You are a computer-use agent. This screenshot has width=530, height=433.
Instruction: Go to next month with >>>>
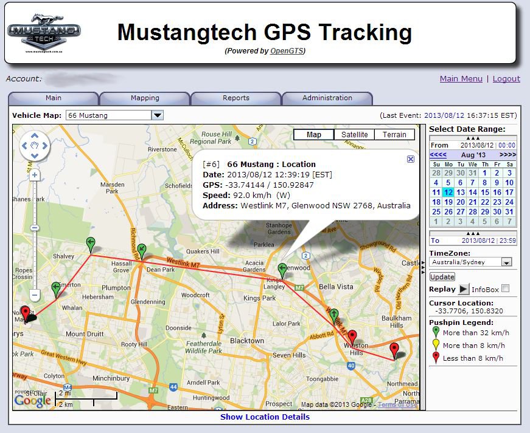507,155
